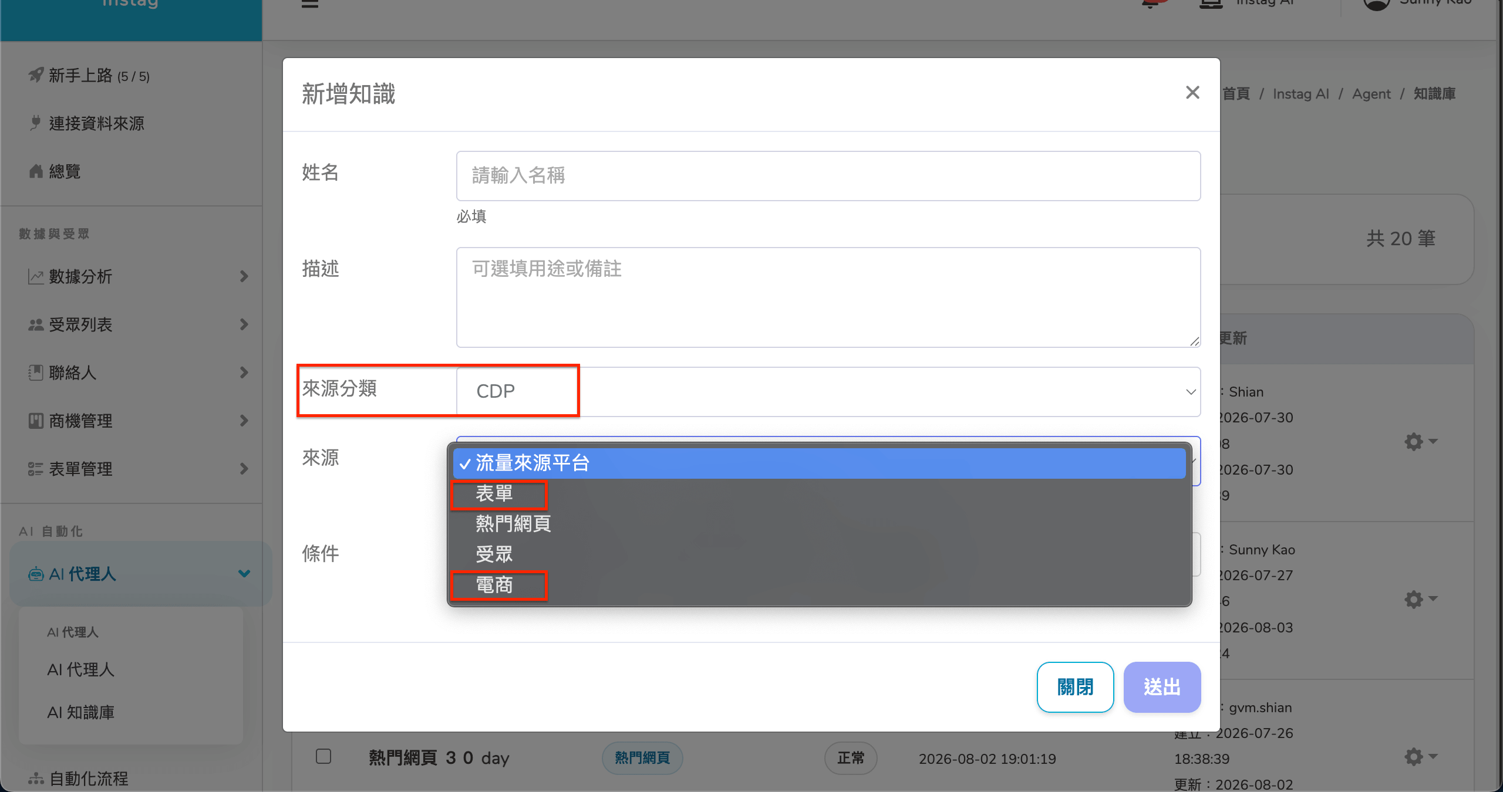Open 連接資料來源 plug item in sidebar
Image resolution: width=1503 pixels, height=792 pixels.
[x=87, y=124]
